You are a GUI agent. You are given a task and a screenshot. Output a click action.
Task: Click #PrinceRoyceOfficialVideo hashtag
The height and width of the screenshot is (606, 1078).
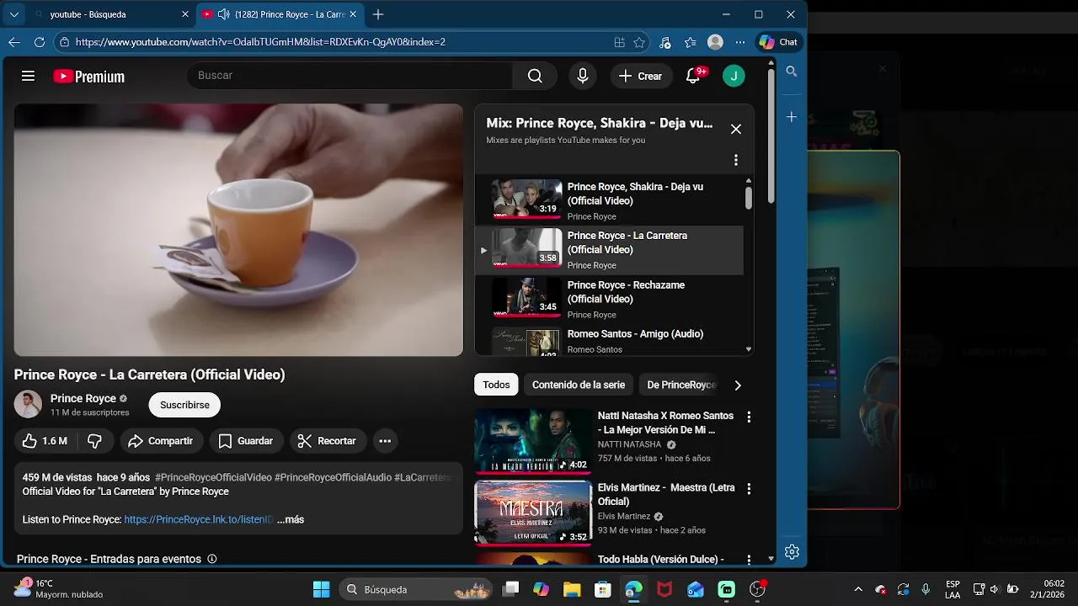point(213,477)
